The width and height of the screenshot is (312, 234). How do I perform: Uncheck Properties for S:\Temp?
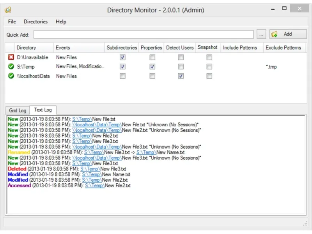click(x=152, y=66)
